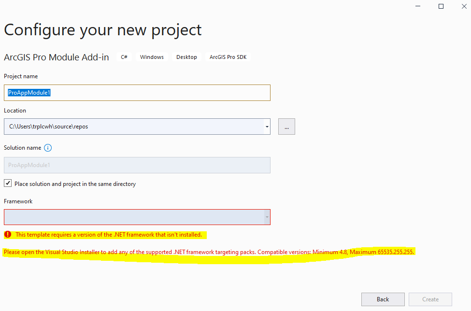Viewport: 471px width, 311px height.
Task: Click the Project name label
Action: pyautogui.click(x=21, y=76)
